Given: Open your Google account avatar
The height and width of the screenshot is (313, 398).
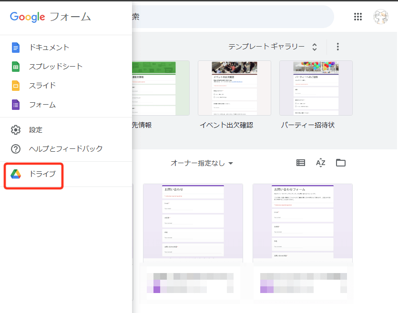Looking at the screenshot, I should click(x=380, y=17).
